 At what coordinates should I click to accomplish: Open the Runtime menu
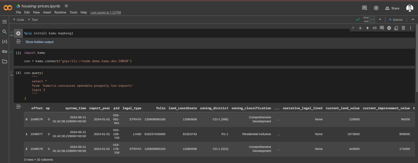point(60,12)
